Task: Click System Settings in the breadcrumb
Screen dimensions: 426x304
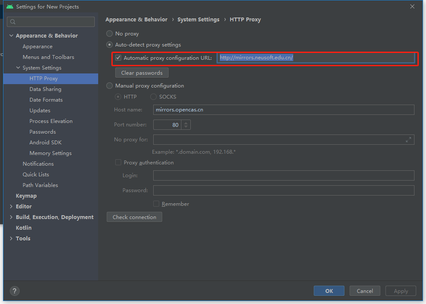Action: [198, 20]
